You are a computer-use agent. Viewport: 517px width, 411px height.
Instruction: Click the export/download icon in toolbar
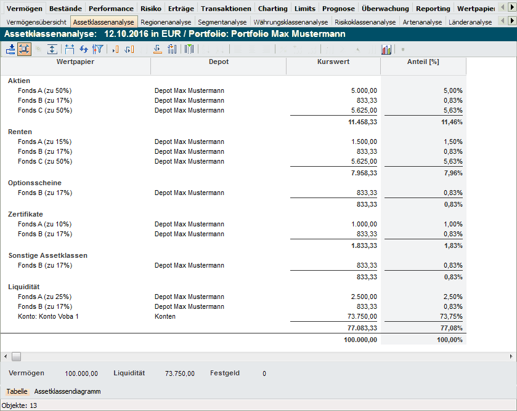pyautogui.click(x=10, y=49)
